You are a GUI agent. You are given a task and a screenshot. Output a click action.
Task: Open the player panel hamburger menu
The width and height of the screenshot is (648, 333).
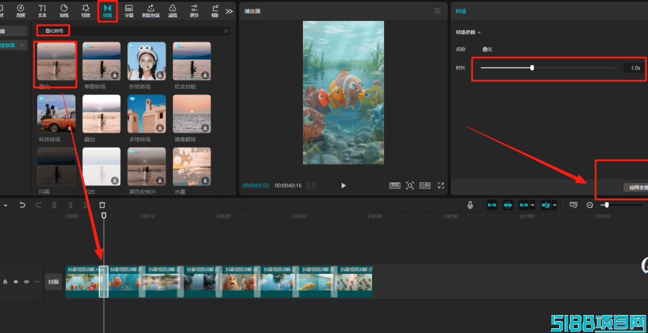pyautogui.click(x=437, y=11)
